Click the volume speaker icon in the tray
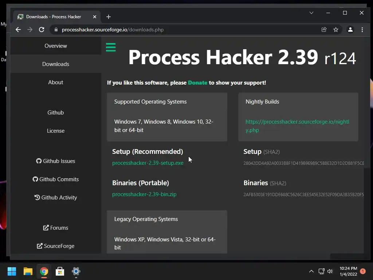This screenshot has height=280, width=373. [x=330, y=271]
